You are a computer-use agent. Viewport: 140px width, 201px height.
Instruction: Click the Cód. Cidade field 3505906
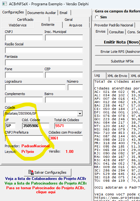36,126
